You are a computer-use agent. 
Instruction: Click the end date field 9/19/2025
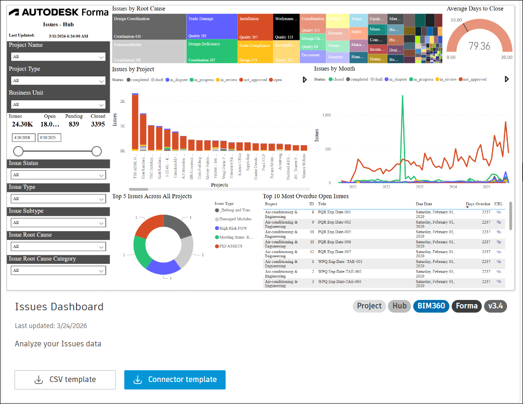(49, 138)
